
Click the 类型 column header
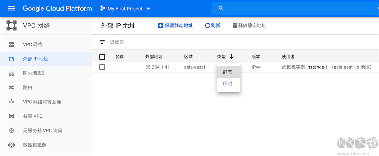[222, 57]
